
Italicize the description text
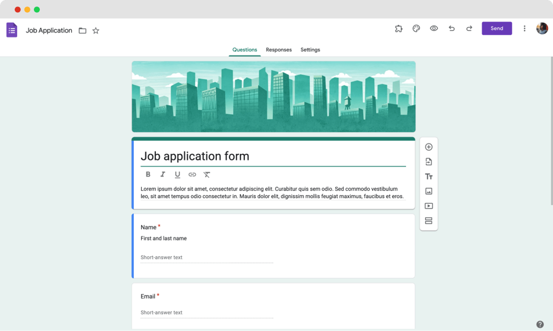pos(163,174)
